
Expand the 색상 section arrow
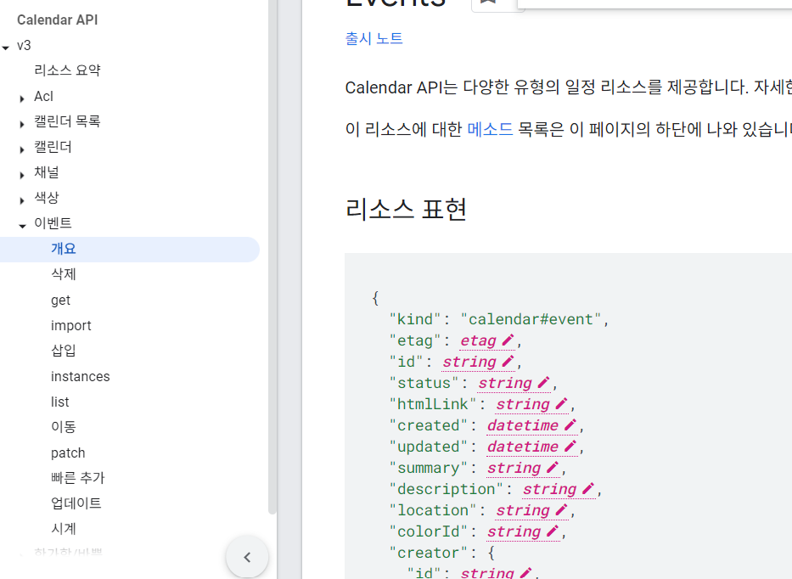22,200
